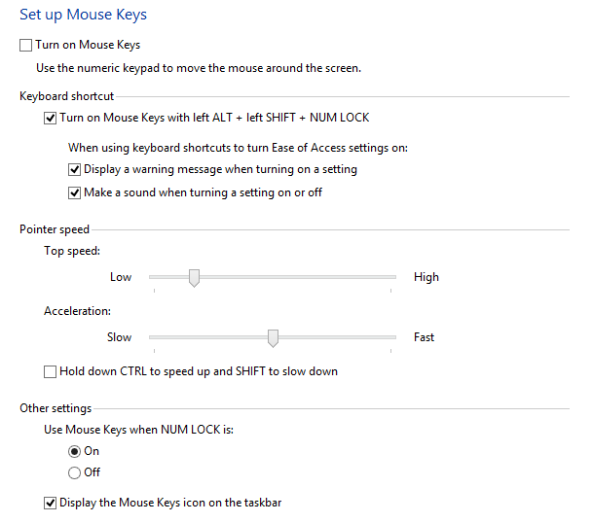Uncheck the ALT + SHIFT + NUM LOCK shortcut checkbox
Screen dimensions: 593x523
51,119
